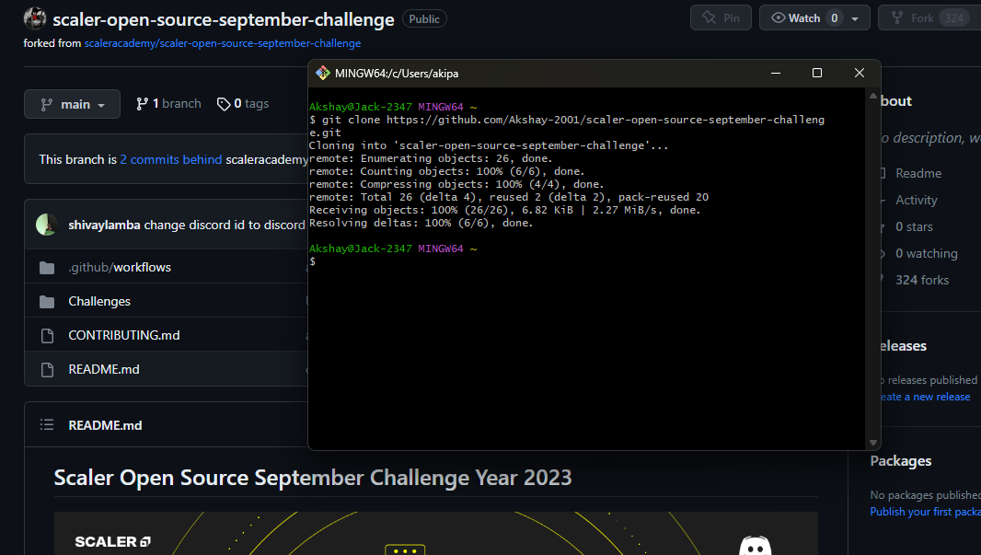Image resolution: width=981 pixels, height=555 pixels.
Task: Click the list icon beside README.md heading
Action: coord(46,424)
